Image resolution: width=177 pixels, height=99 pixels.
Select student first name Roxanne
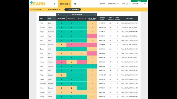pos(43,45)
